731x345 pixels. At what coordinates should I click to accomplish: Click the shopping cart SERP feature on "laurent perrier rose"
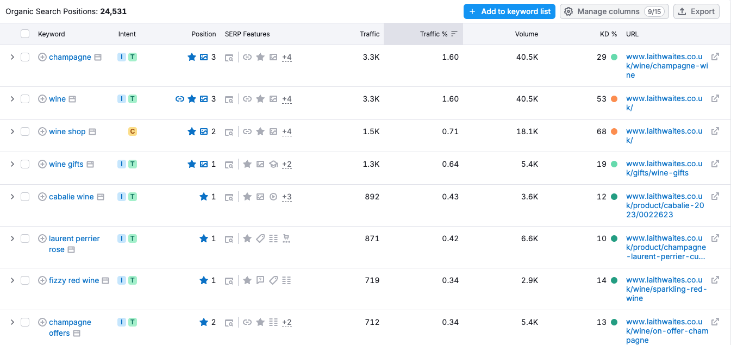(x=286, y=238)
